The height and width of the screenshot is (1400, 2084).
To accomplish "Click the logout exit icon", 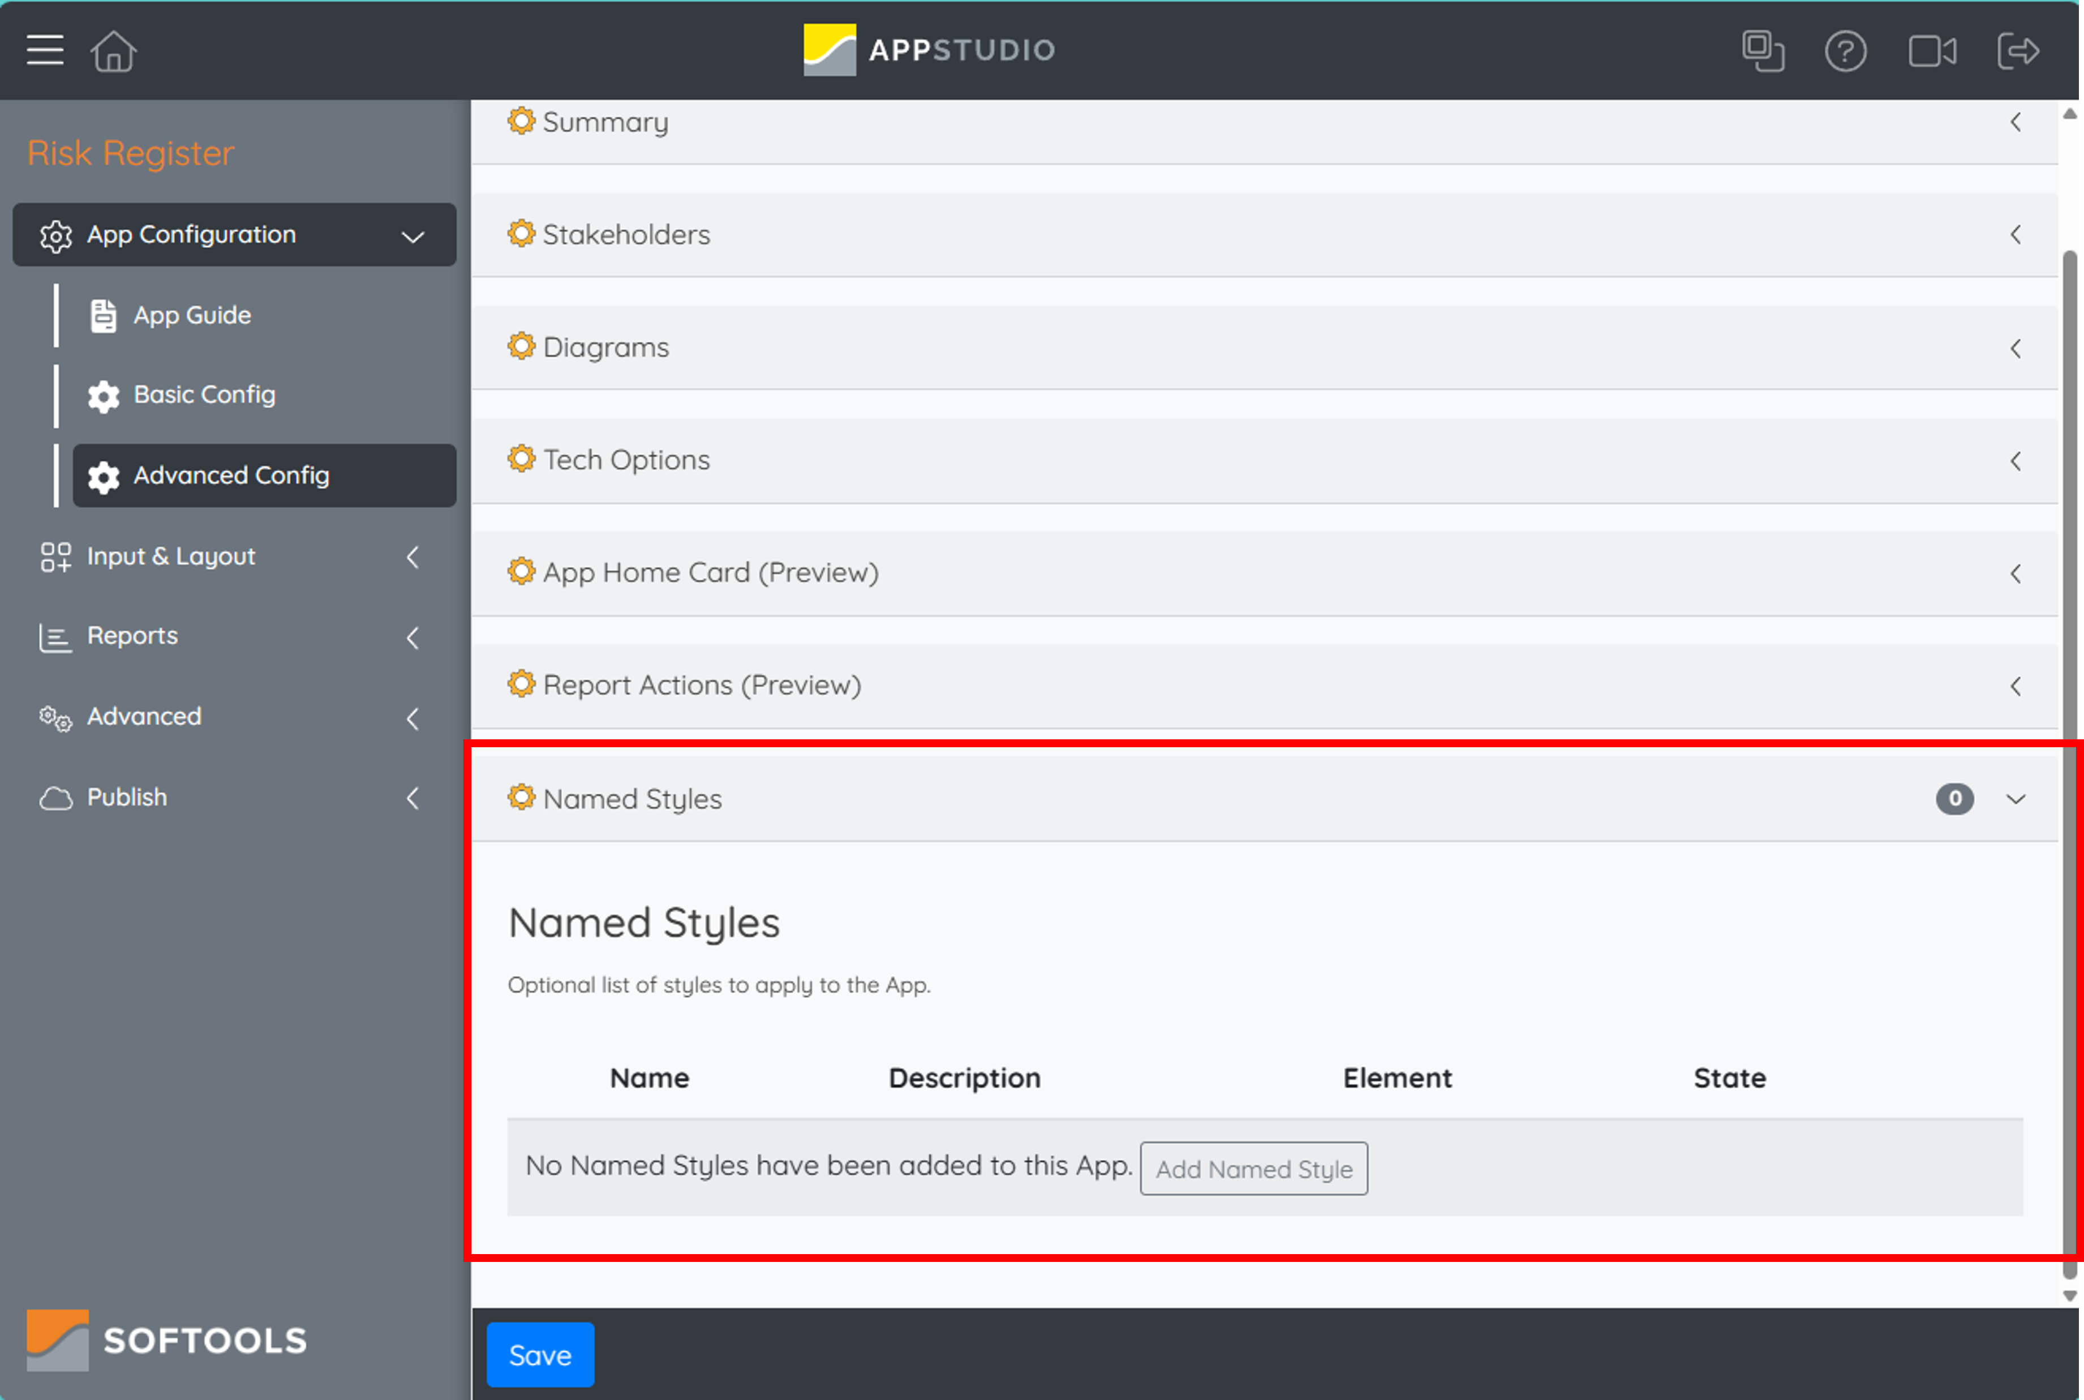I will [x=2018, y=51].
